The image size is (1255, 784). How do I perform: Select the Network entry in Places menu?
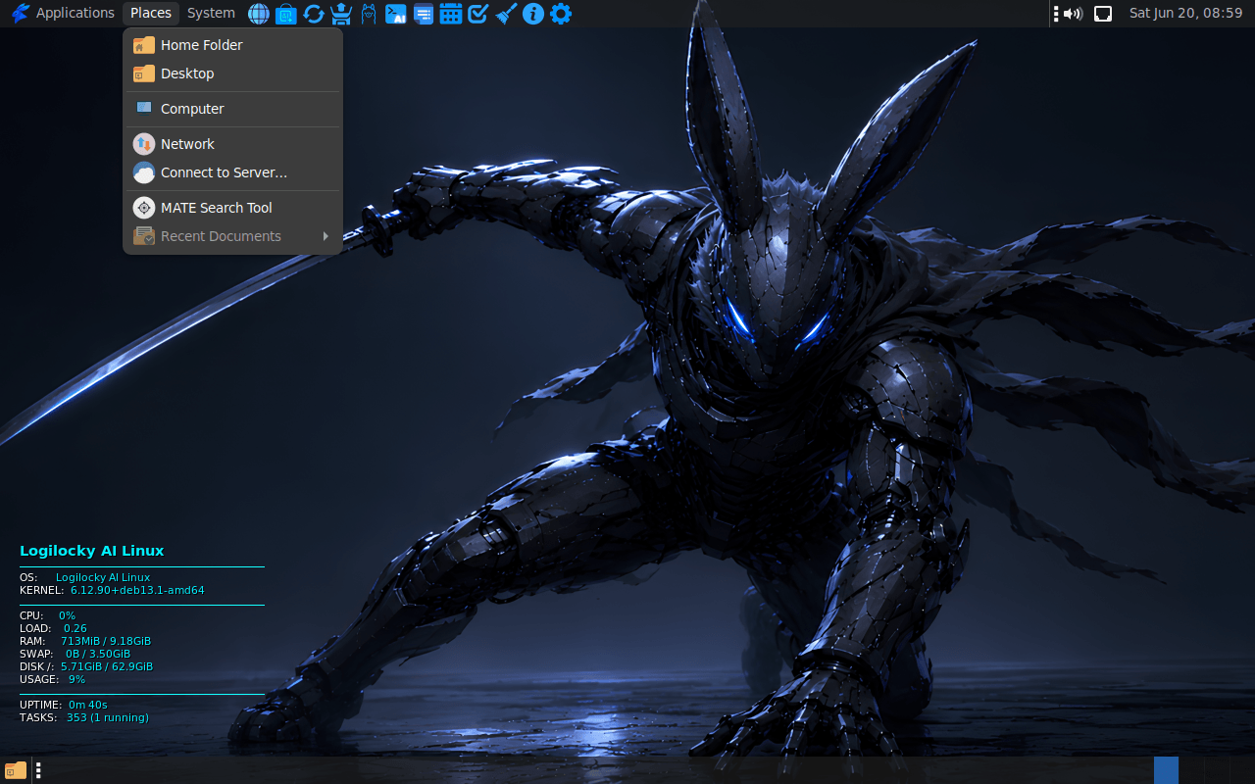(233, 144)
